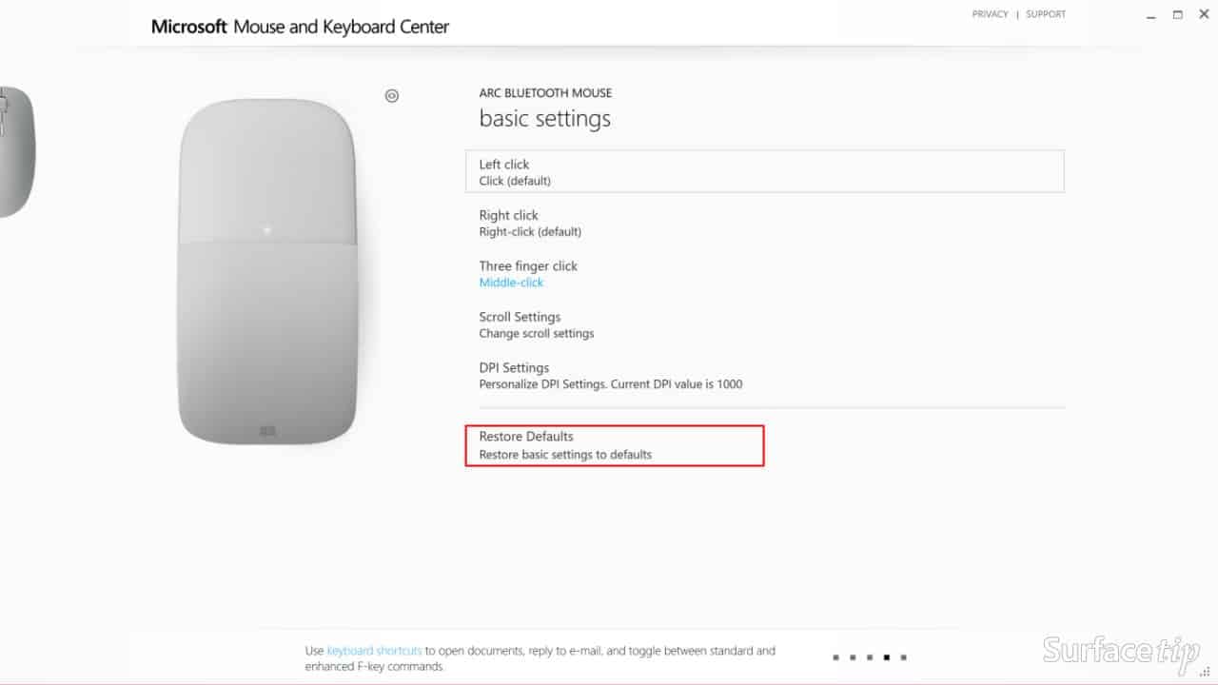Click the Arc mouse image

pyautogui.click(x=267, y=271)
